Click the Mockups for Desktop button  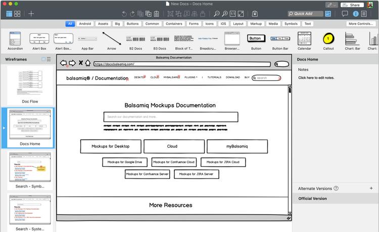111,147
